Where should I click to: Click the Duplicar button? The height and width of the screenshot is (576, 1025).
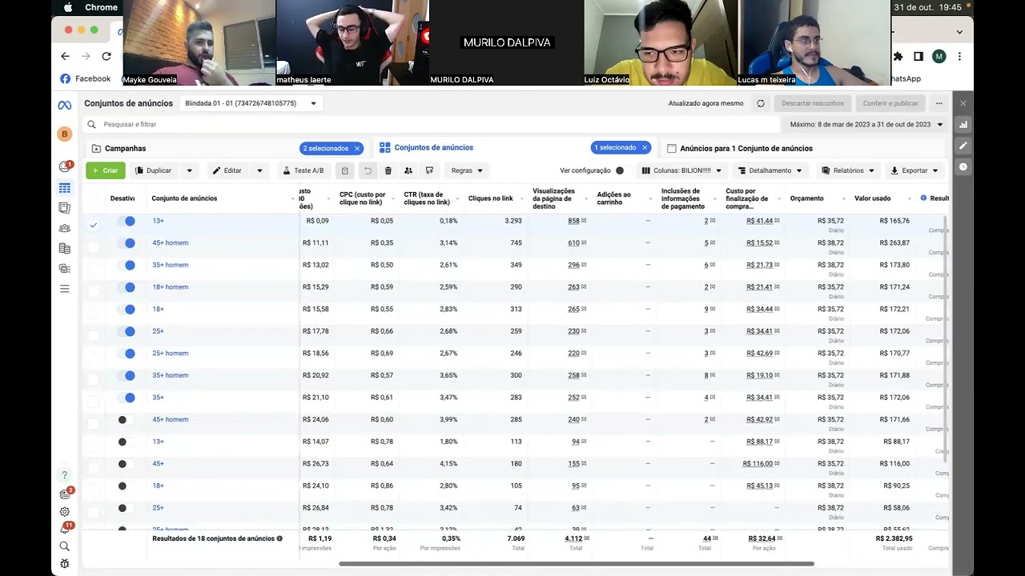point(153,170)
